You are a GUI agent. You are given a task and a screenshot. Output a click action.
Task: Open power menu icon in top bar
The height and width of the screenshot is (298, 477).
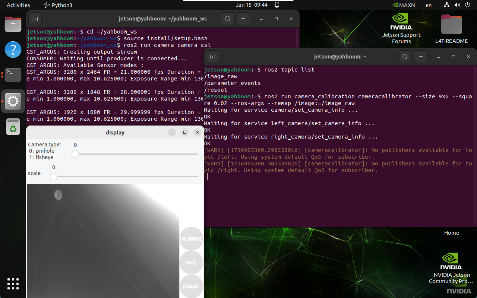coord(468,5)
